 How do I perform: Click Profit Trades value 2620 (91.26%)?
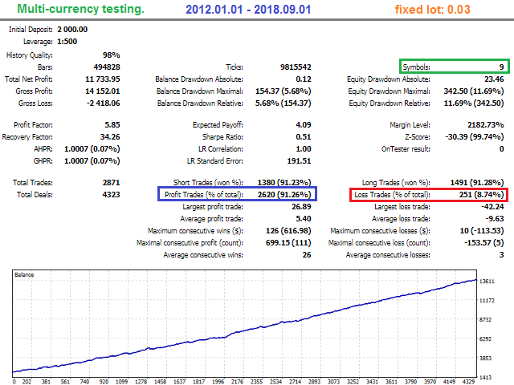tap(284, 195)
